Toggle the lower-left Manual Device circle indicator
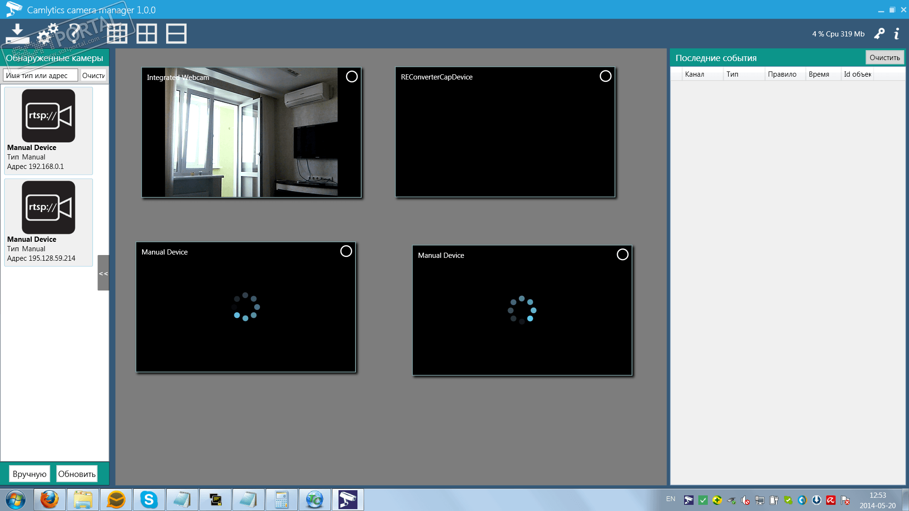This screenshot has height=511, width=909. 346,251
